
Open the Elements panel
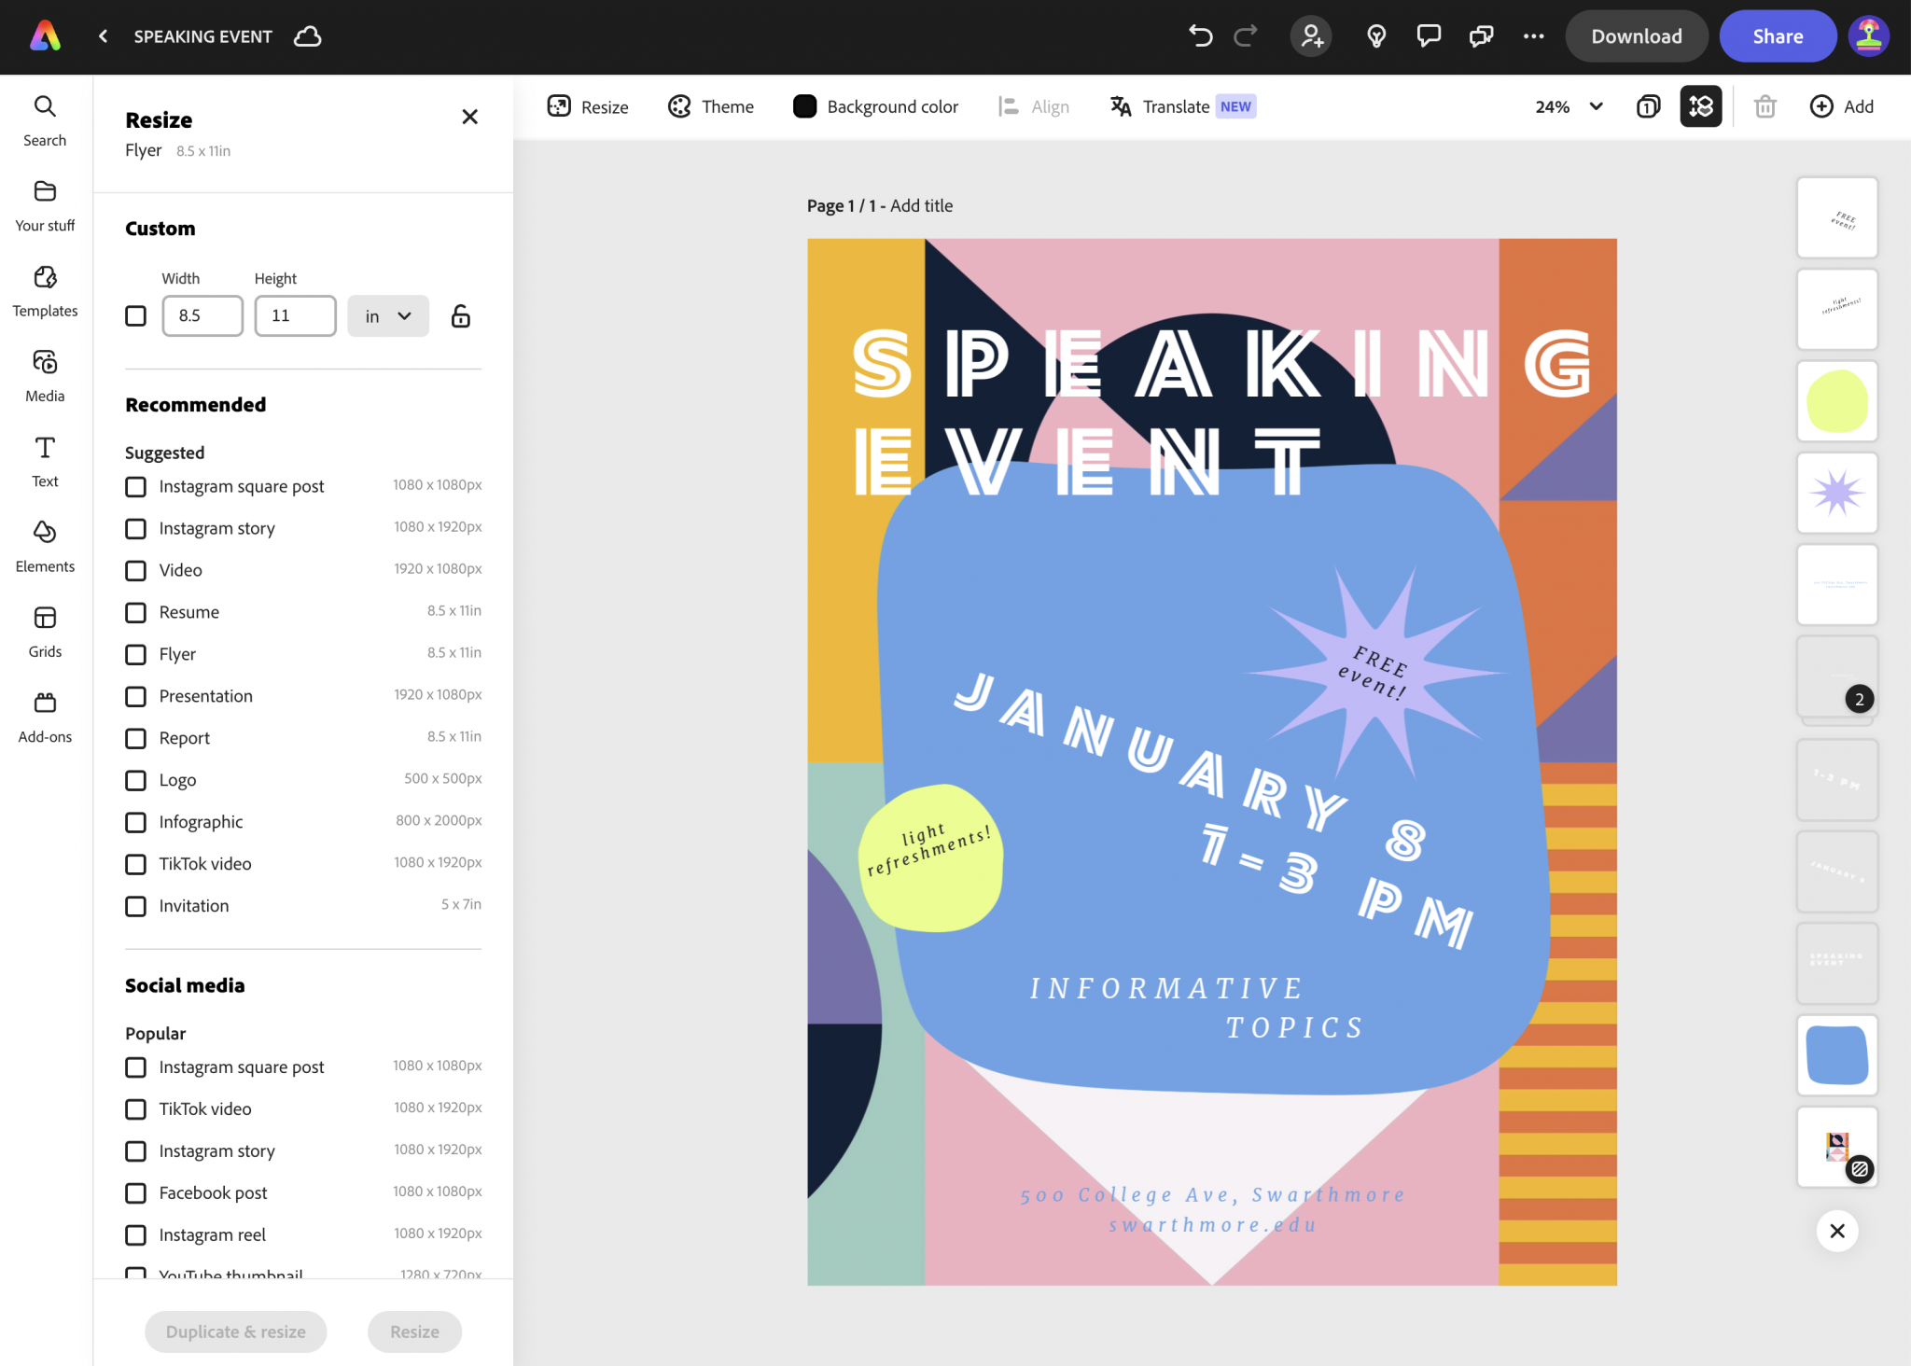coord(44,543)
